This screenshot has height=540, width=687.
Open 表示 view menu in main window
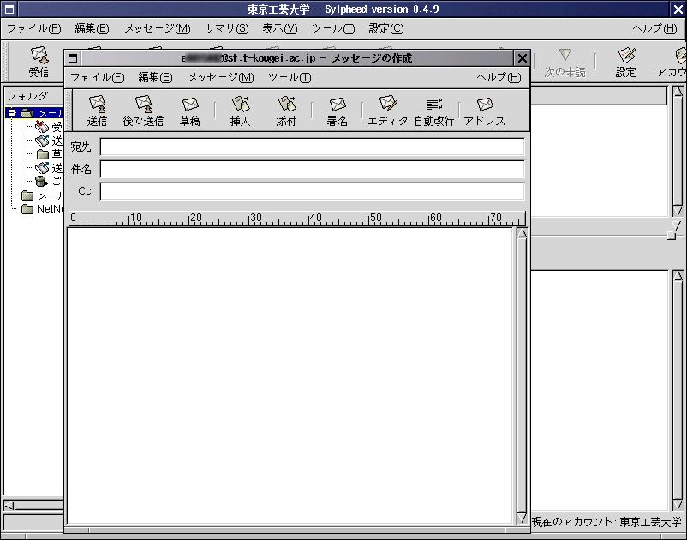point(279,28)
